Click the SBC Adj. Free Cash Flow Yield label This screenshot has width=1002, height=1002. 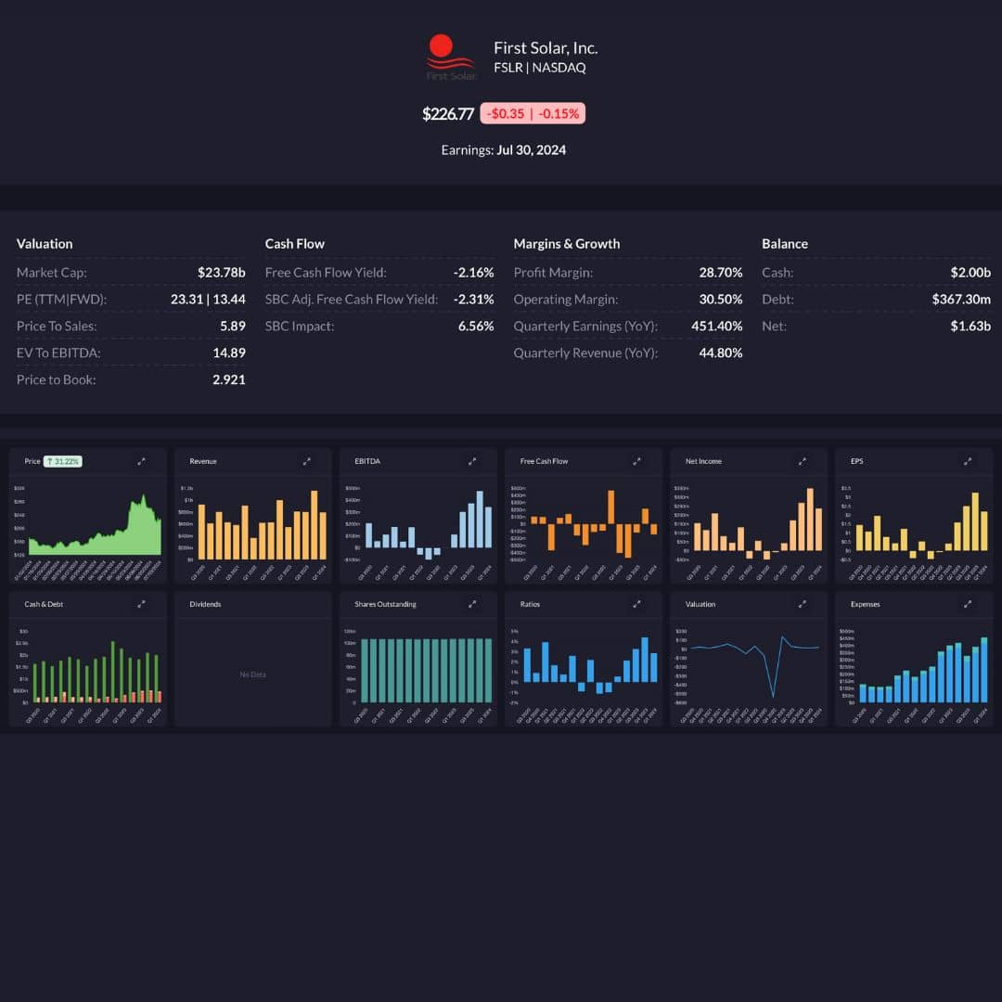[352, 299]
